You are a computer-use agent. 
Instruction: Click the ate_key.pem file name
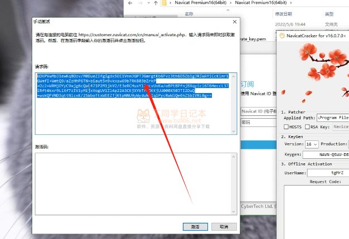point(253,39)
